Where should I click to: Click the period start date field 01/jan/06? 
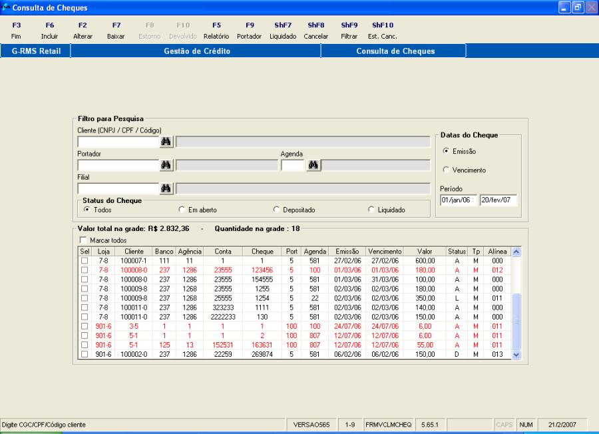(x=459, y=200)
